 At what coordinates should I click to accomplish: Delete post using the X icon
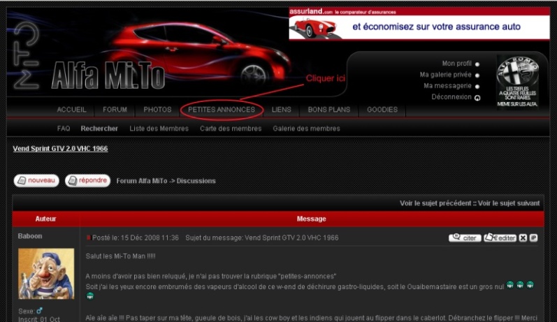(x=523, y=238)
